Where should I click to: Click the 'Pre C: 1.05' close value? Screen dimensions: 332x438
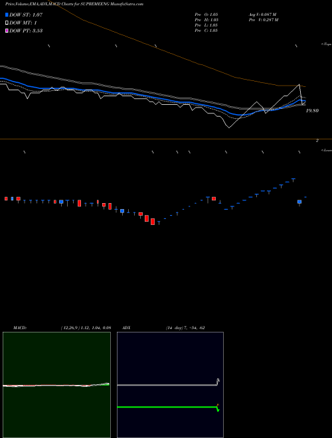[207, 31]
